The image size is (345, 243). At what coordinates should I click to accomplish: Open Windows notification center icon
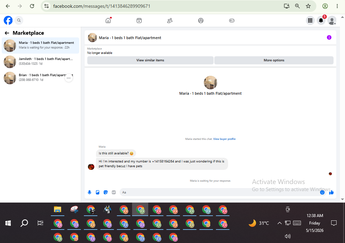pos(334,223)
